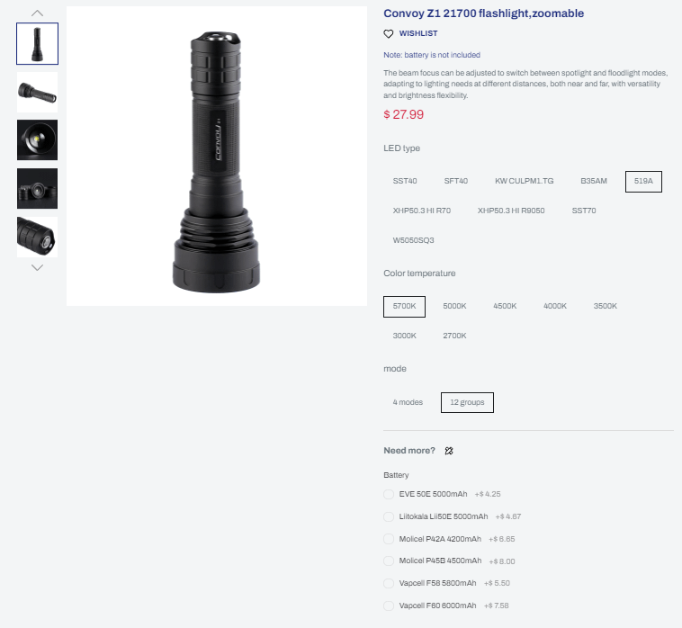Image resolution: width=682 pixels, height=628 pixels.
Task: Show next thumbnails with down chevron
Action: click(38, 267)
